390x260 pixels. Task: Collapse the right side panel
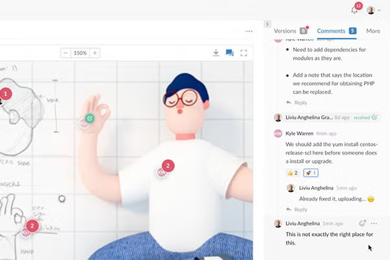(x=267, y=24)
